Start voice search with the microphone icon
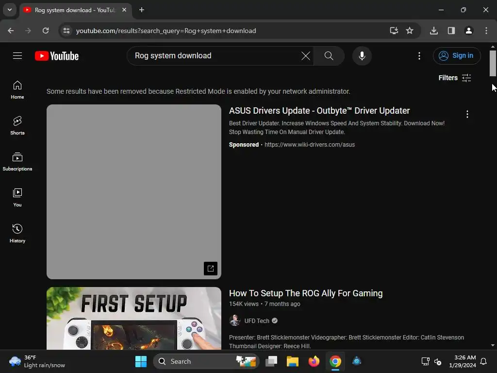 [362, 56]
